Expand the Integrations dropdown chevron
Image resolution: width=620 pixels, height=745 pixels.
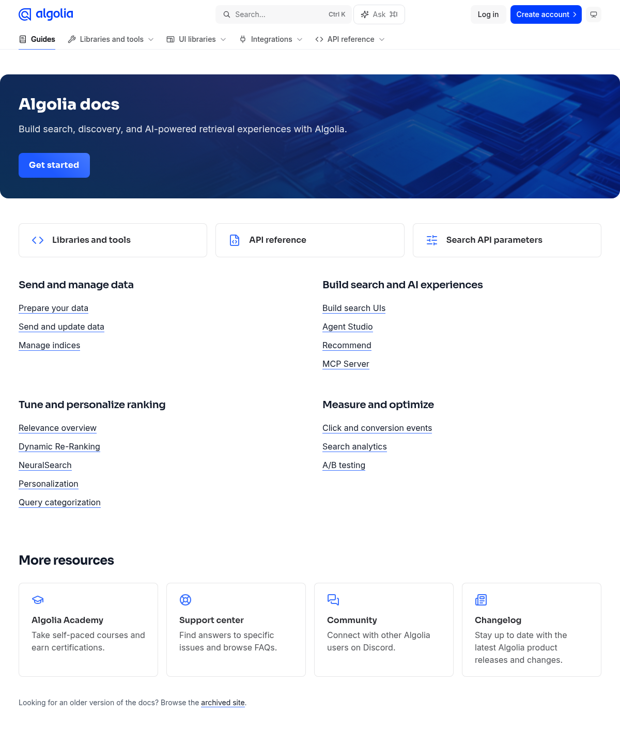(x=300, y=39)
